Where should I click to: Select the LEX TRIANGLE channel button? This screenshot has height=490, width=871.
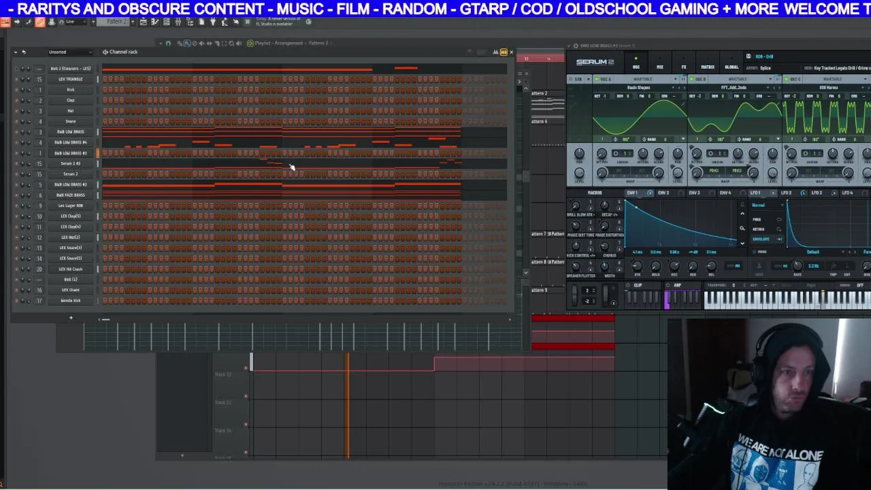click(x=71, y=79)
